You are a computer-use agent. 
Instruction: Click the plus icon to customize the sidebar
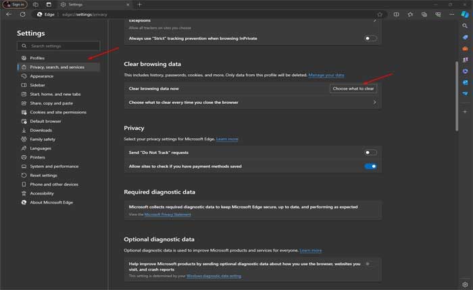coord(465,111)
